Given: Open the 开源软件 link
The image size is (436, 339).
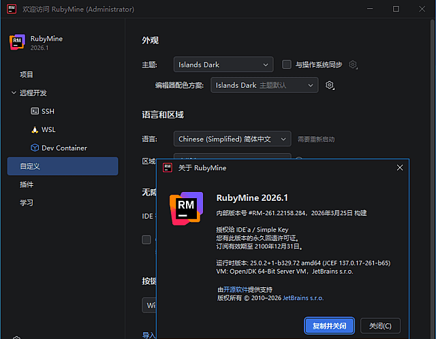Looking at the screenshot, I should tap(235, 289).
